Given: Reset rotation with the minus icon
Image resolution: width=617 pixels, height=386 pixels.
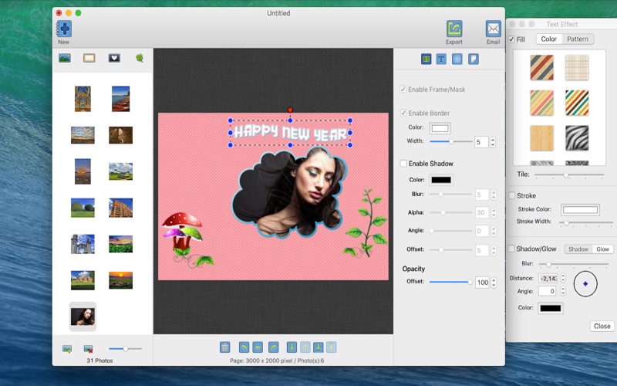Looking at the screenshot, I should pos(258,347).
